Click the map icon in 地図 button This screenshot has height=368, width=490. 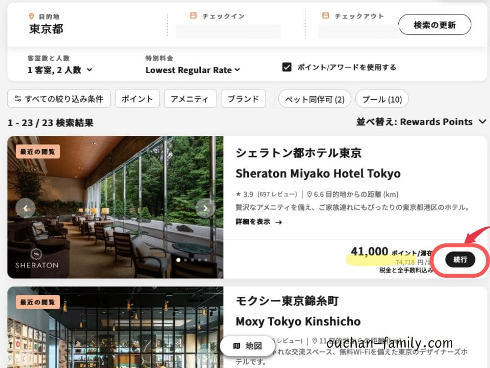237,346
